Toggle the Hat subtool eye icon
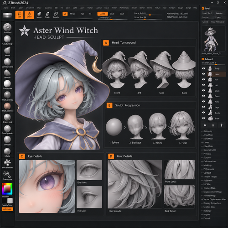Viewport: 228px width, 228px height. pyautogui.click(x=203, y=85)
